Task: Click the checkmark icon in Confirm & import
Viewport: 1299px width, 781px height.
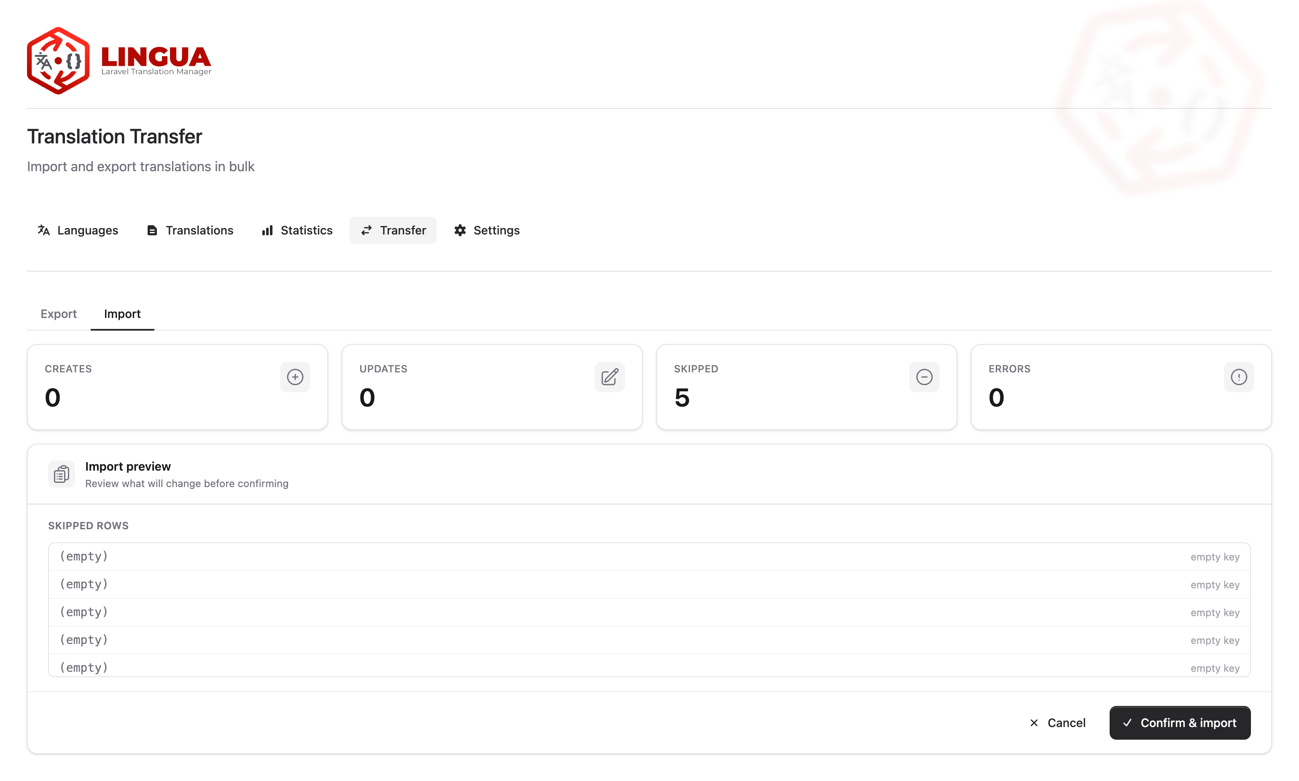Action: 1127,722
